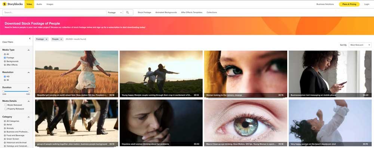Remove the Footage filter tag
The height and width of the screenshot is (148, 374).
(x=46, y=39)
